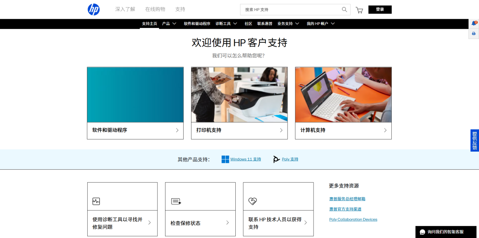Open 支持 in top navigation

click(x=180, y=9)
